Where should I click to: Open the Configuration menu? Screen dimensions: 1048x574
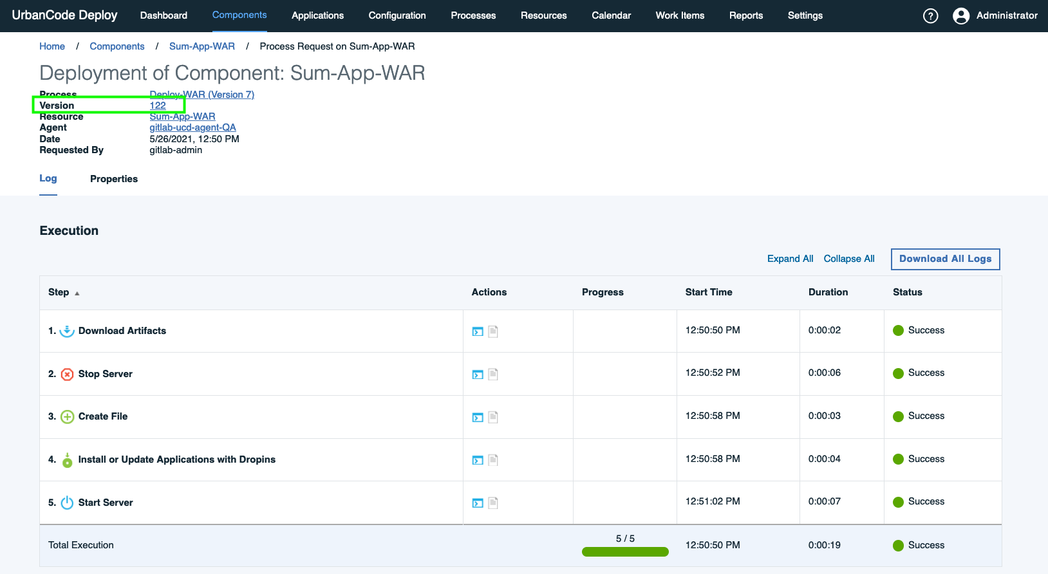pos(397,15)
